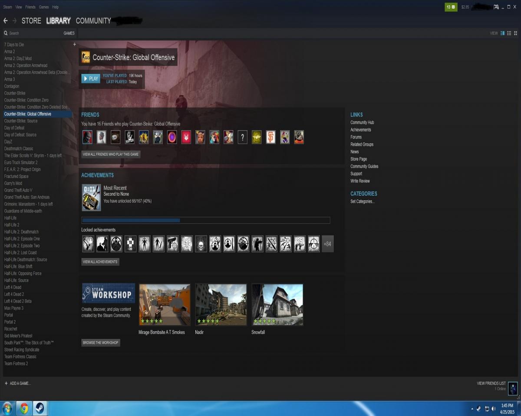
Task: Collapse the games list with the plus icon
Action: (x=74, y=44)
